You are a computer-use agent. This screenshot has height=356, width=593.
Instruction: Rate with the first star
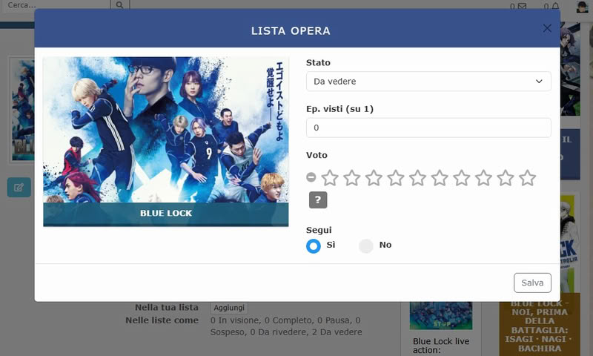pyautogui.click(x=330, y=178)
